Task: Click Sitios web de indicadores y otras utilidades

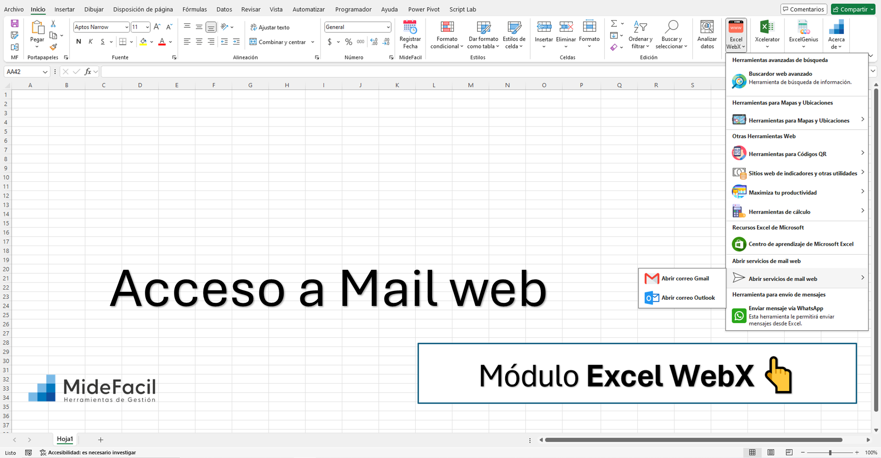Action: tap(797, 173)
